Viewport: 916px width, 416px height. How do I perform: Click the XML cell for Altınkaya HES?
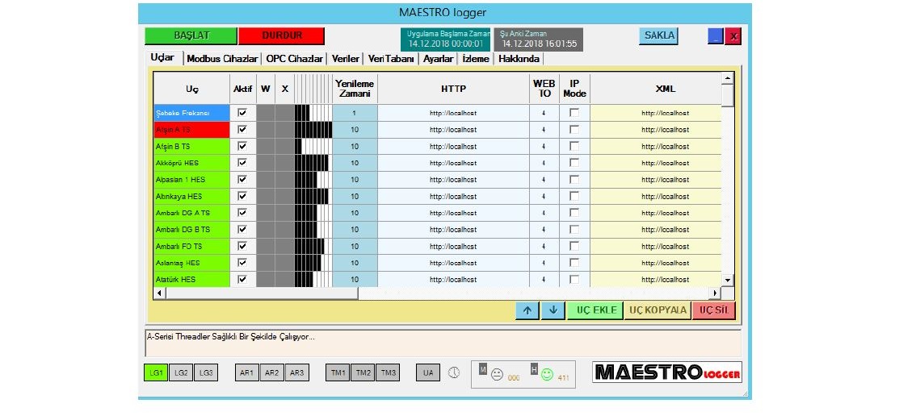point(655,196)
